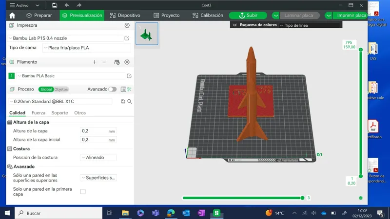This screenshot has width=390, height=219.
Task: Select the Calidad settings tab
Action: coord(17,113)
